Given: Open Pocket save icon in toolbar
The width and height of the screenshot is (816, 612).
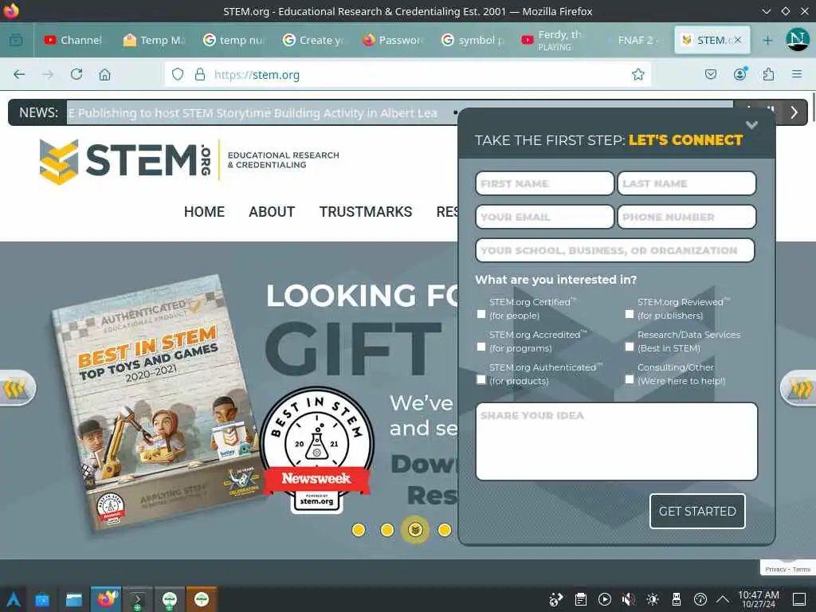Looking at the screenshot, I should tap(710, 74).
